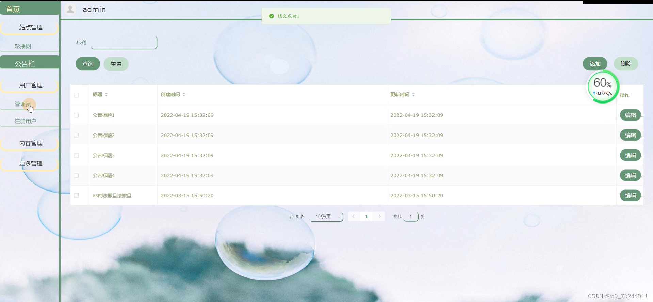Viewport: 653px width, 302px height.
Task: Select all rows with header checkbox
Action: 76,95
